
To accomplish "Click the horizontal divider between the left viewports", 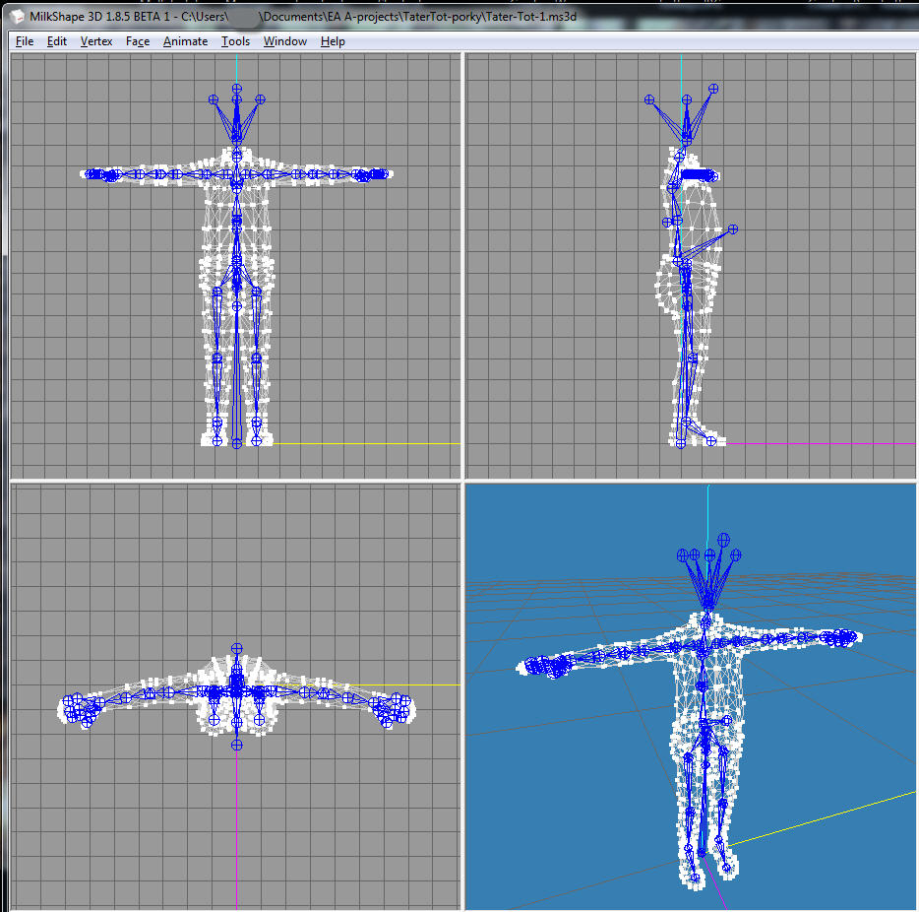I will [x=236, y=481].
